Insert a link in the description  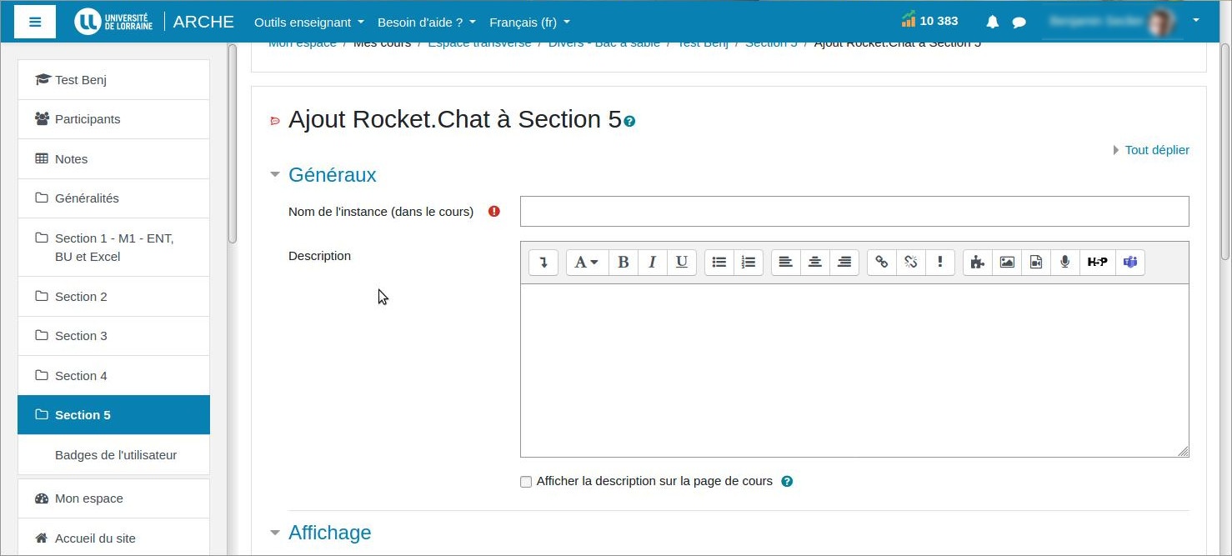tap(881, 263)
